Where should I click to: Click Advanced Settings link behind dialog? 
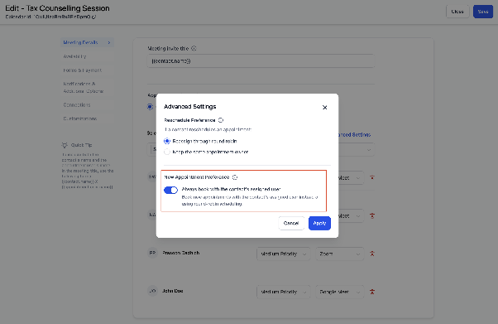tap(354, 134)
